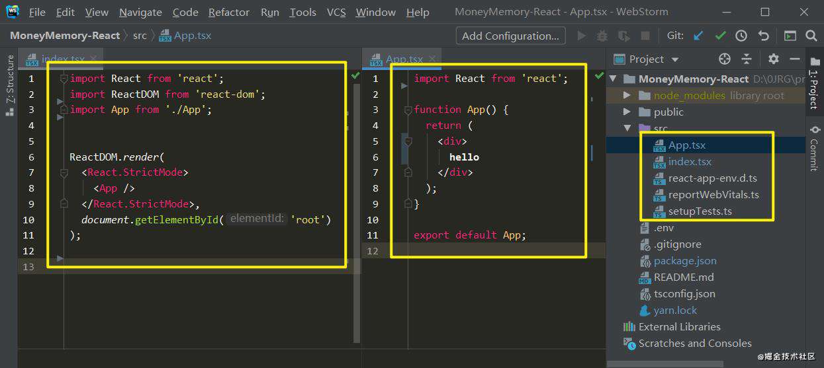Click Select Opened File crosshair icon

725,59
